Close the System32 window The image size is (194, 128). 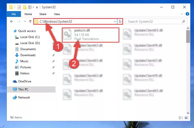[x=184, y=7]
